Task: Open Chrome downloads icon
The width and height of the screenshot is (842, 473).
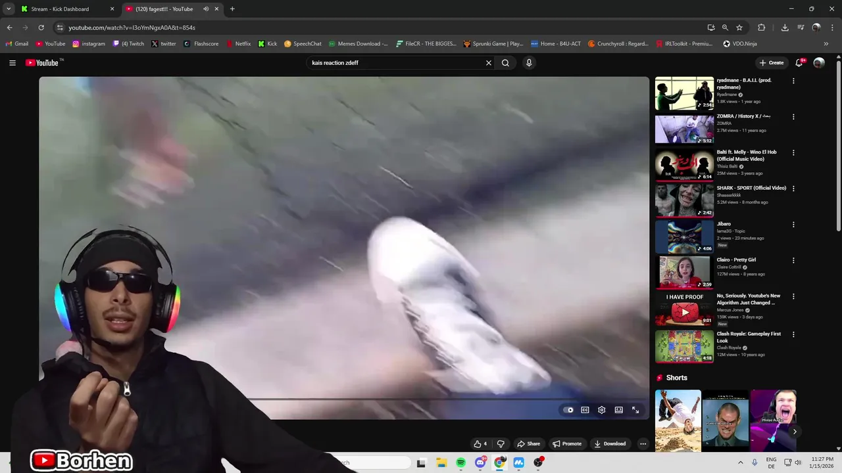Action: pyautogui.click(x=785, y=28)
